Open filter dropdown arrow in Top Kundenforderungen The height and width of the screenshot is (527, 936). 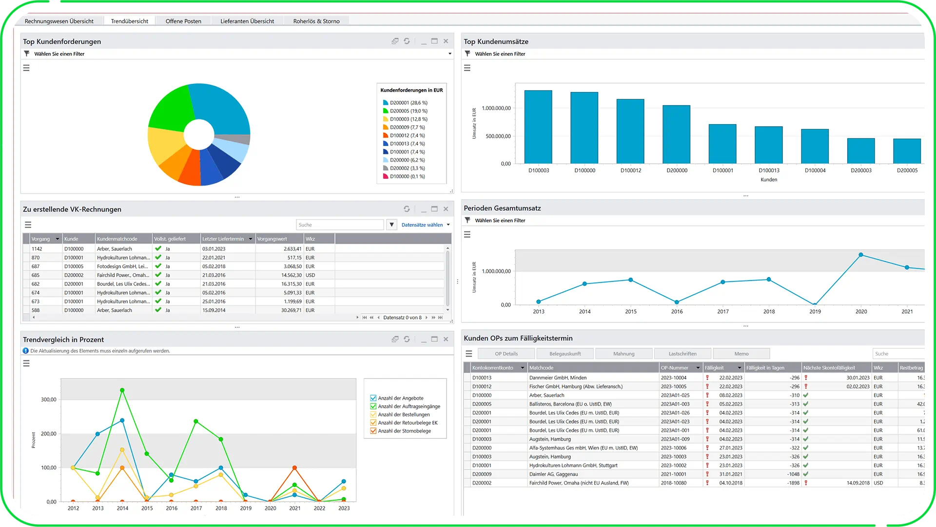(x=449, y=54)
